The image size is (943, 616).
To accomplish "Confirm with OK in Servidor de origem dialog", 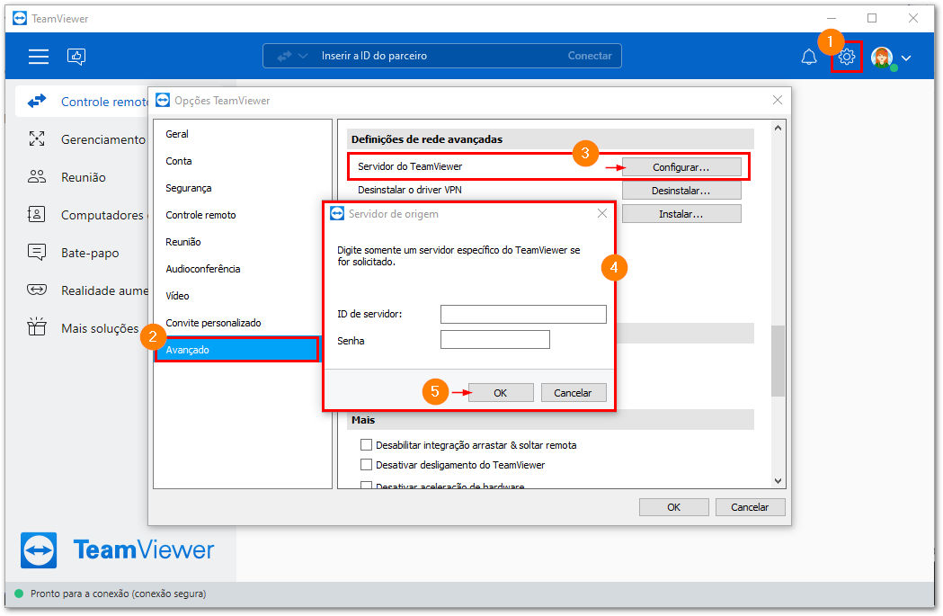I will click(501, 393).
